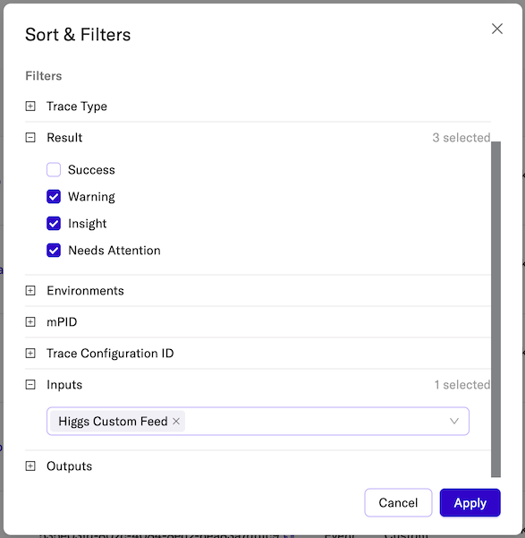Click the Outputs filter label
Viewport: 525px width, 538px height.
point(69,466)
